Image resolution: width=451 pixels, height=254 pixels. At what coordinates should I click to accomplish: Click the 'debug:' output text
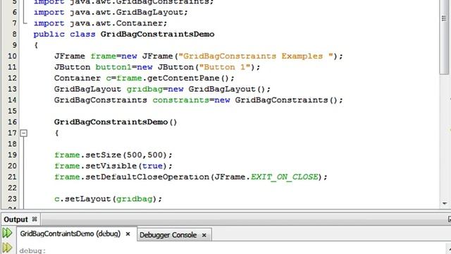(x=32, y=250)
